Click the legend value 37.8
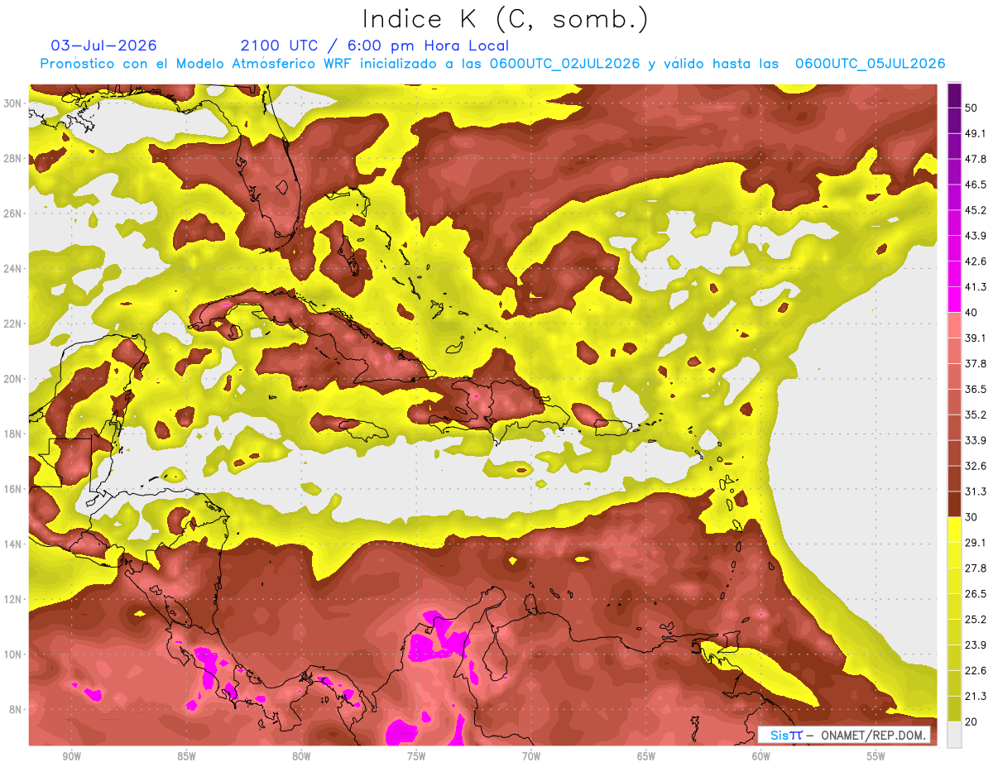 (x=975, y=363)
